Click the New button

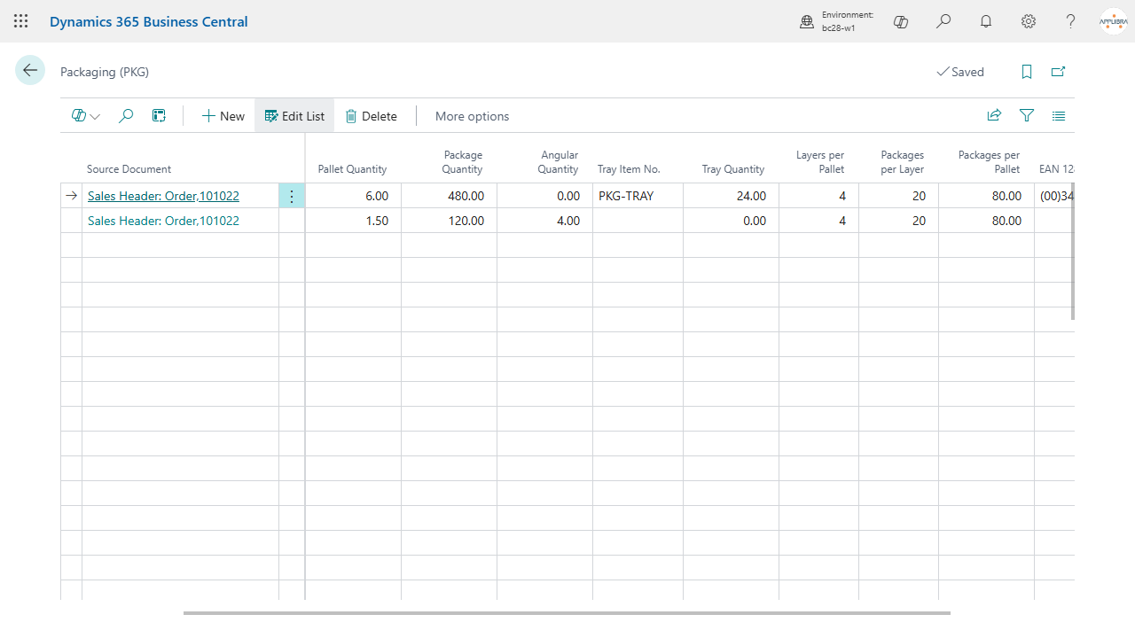(223, 116)
